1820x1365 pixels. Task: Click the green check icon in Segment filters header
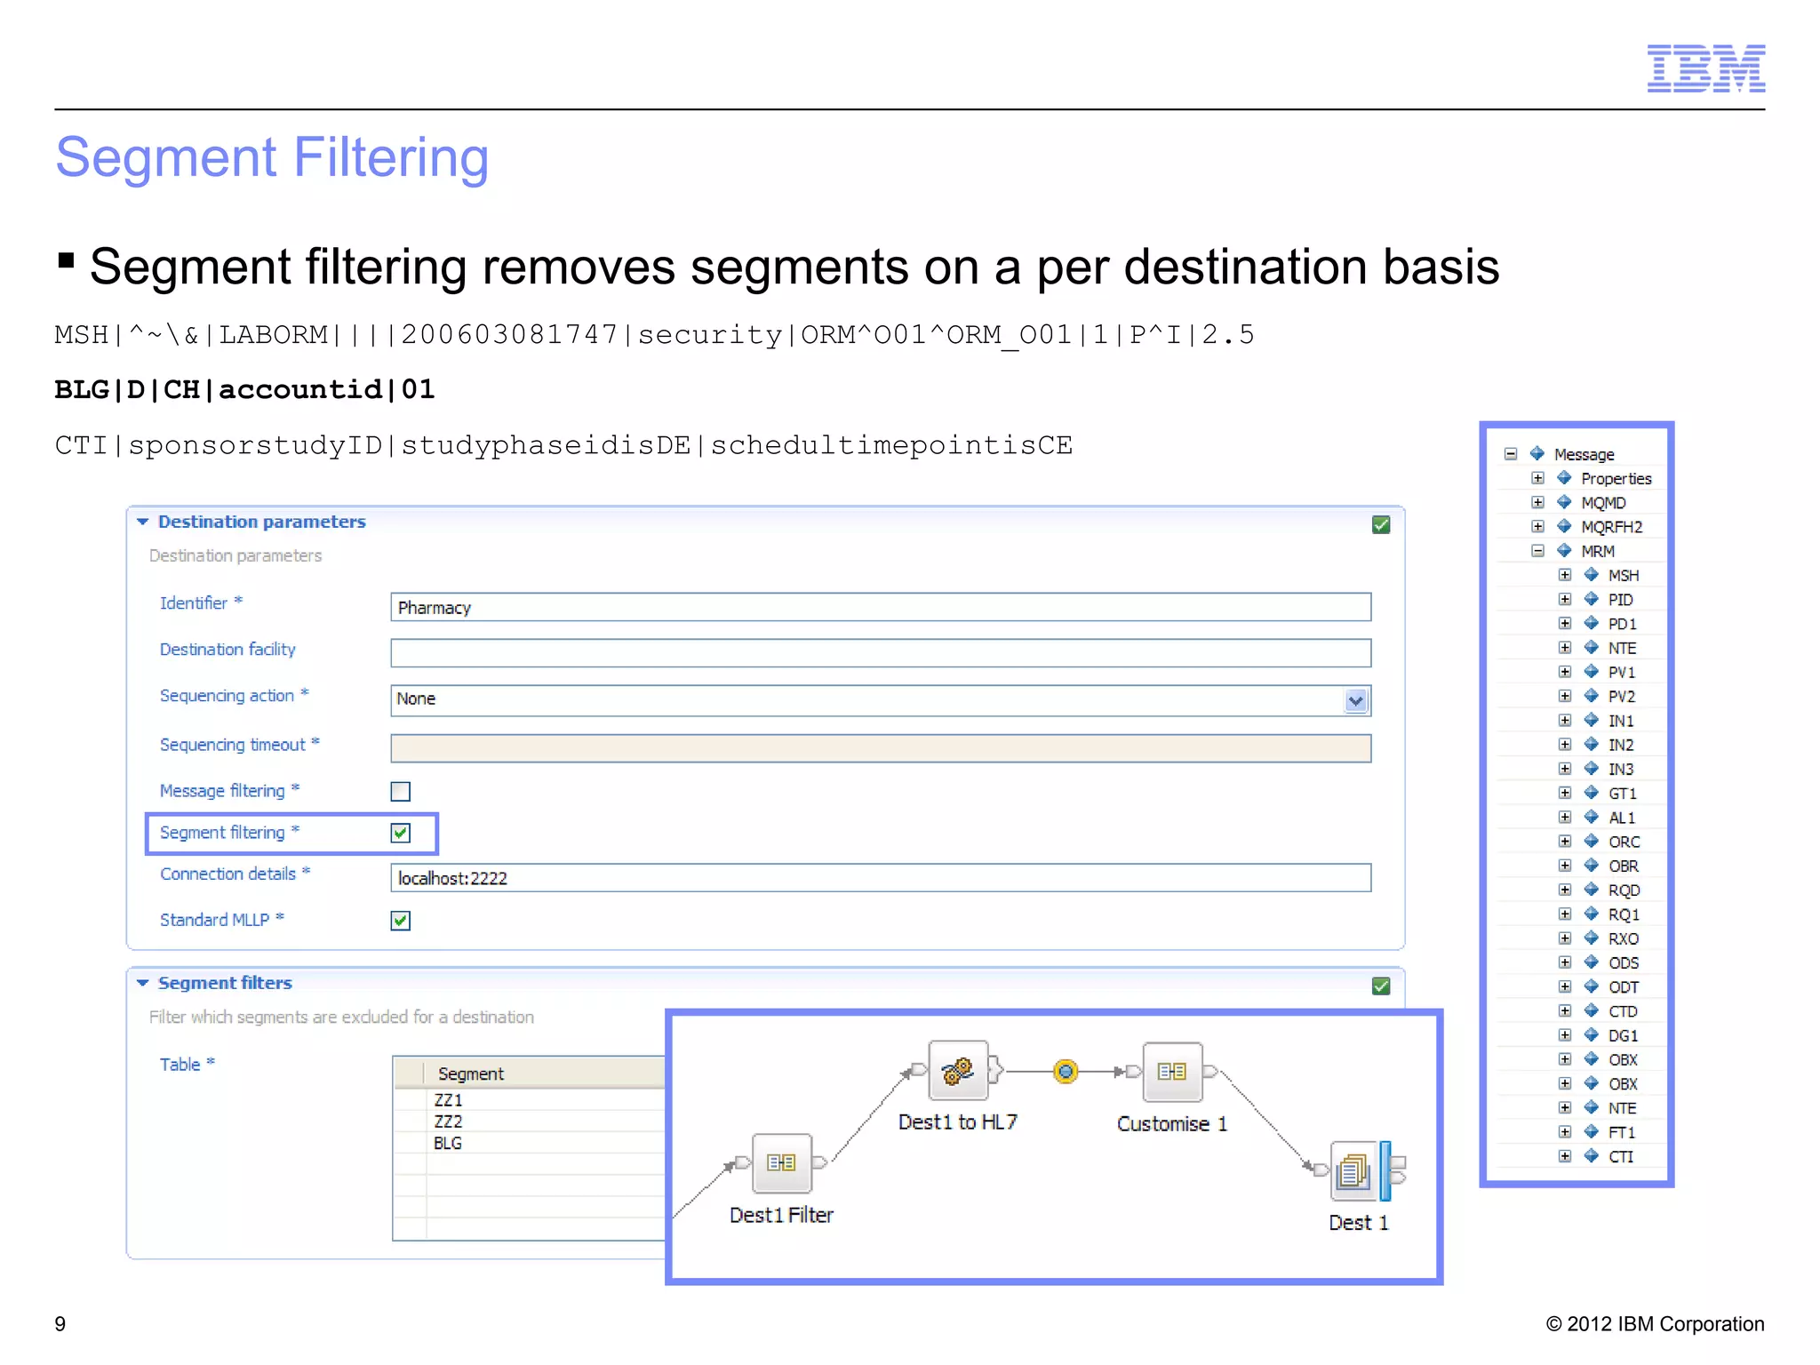click(x=1381, y=986)
